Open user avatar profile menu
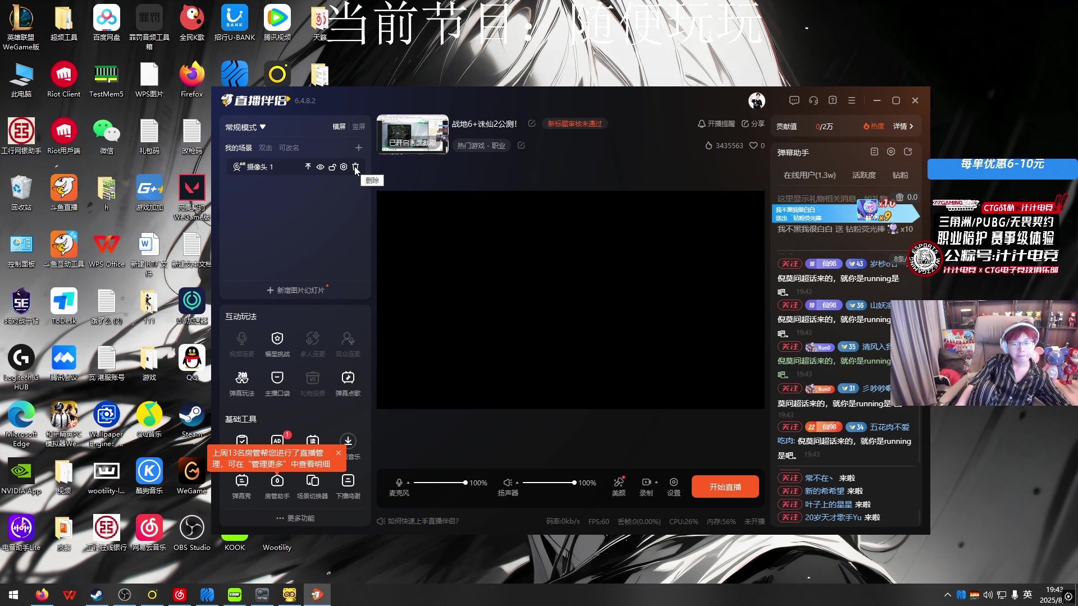Viewport: 1078px width, 606px height. point(757,100)
